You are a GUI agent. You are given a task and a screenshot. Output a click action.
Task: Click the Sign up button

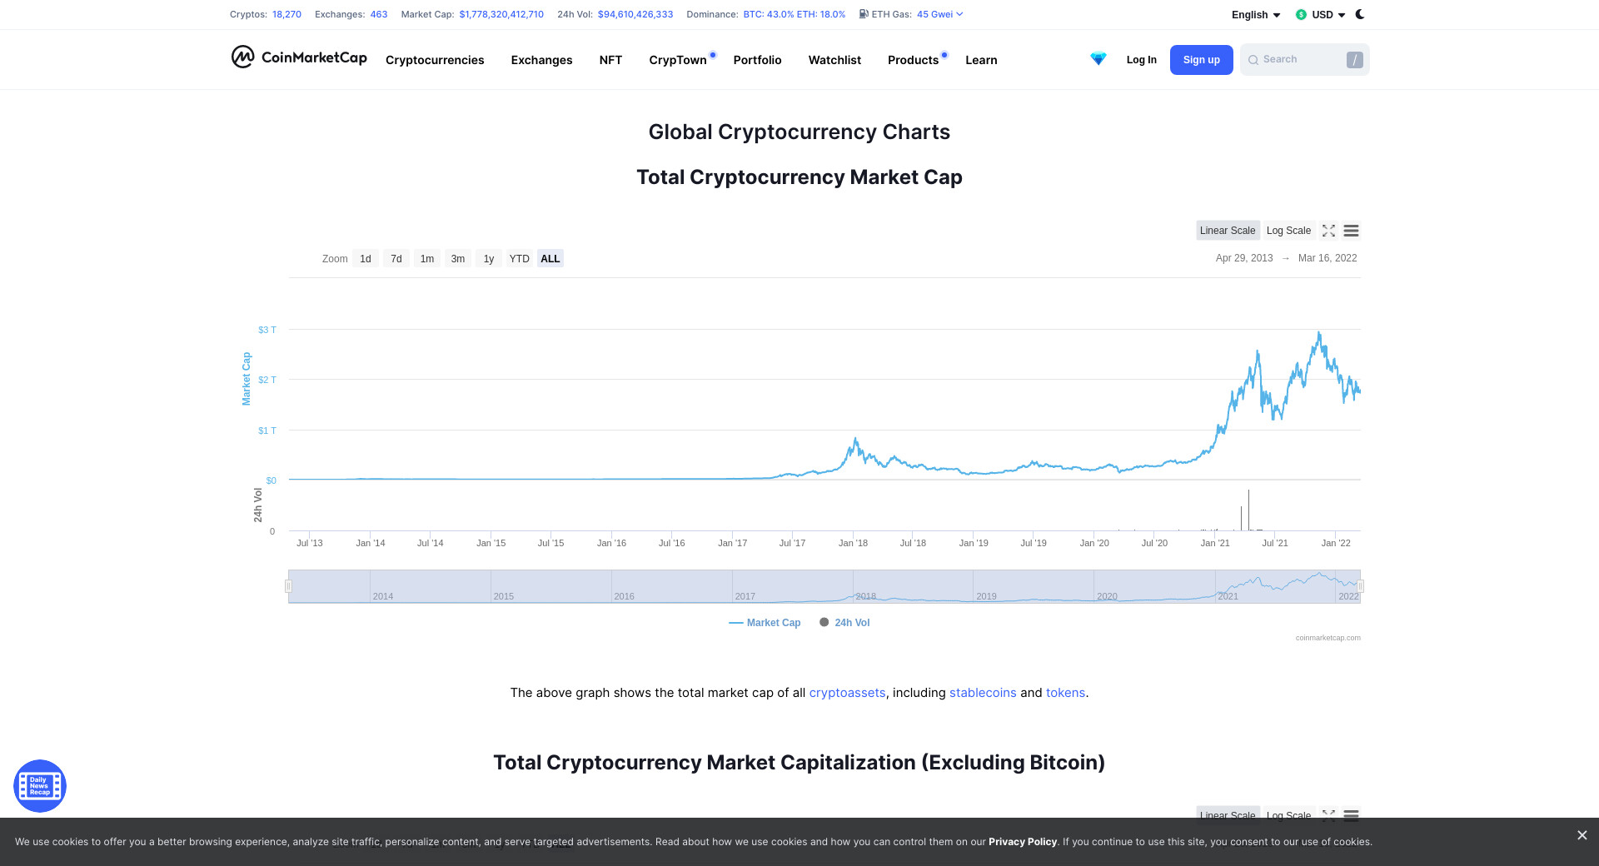click(1201, 60)
